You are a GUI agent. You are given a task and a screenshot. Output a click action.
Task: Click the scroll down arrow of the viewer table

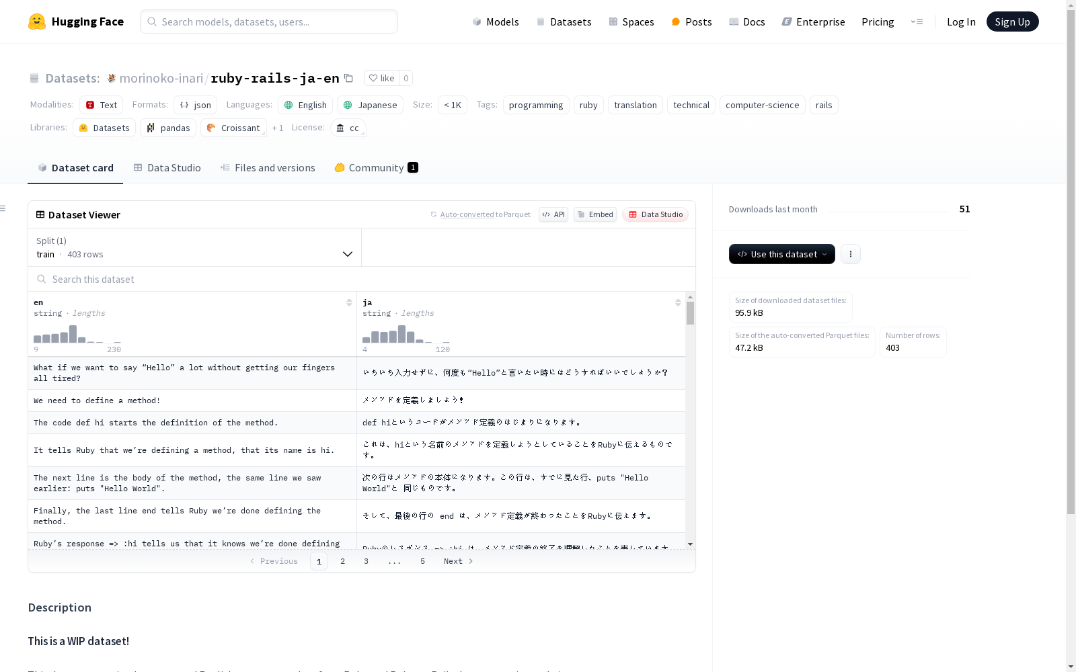[690, 544]
